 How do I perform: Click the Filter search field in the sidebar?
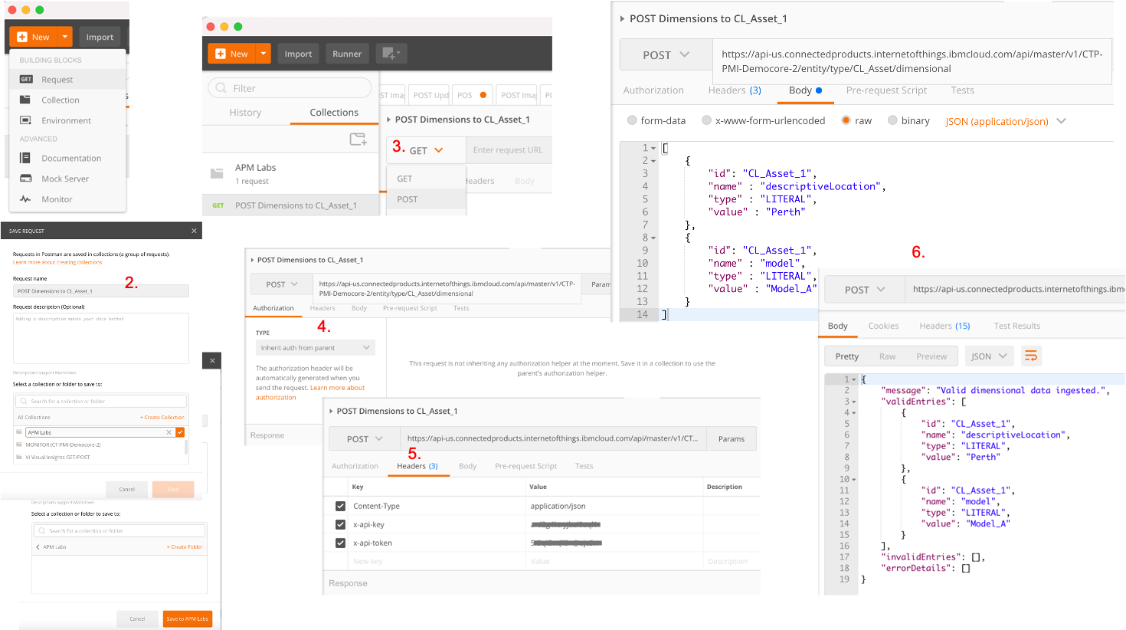[290, 88]
